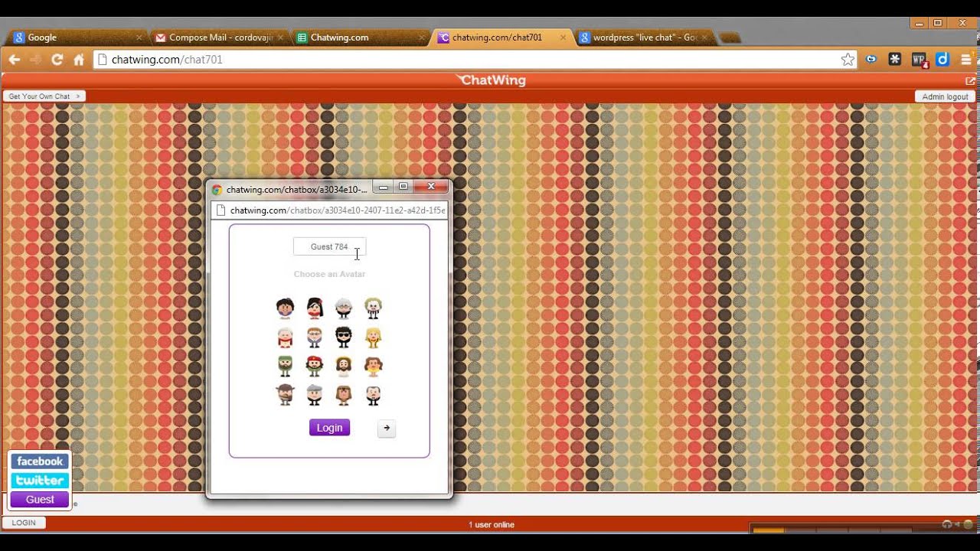Select the bearded avatar in green military cap
This screenshot has height=551, width=980.
pos(286,366)
